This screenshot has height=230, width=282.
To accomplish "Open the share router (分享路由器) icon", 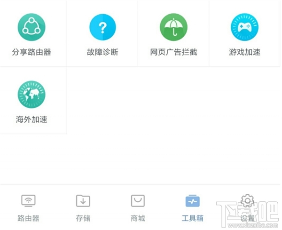I will coord(31,27).
